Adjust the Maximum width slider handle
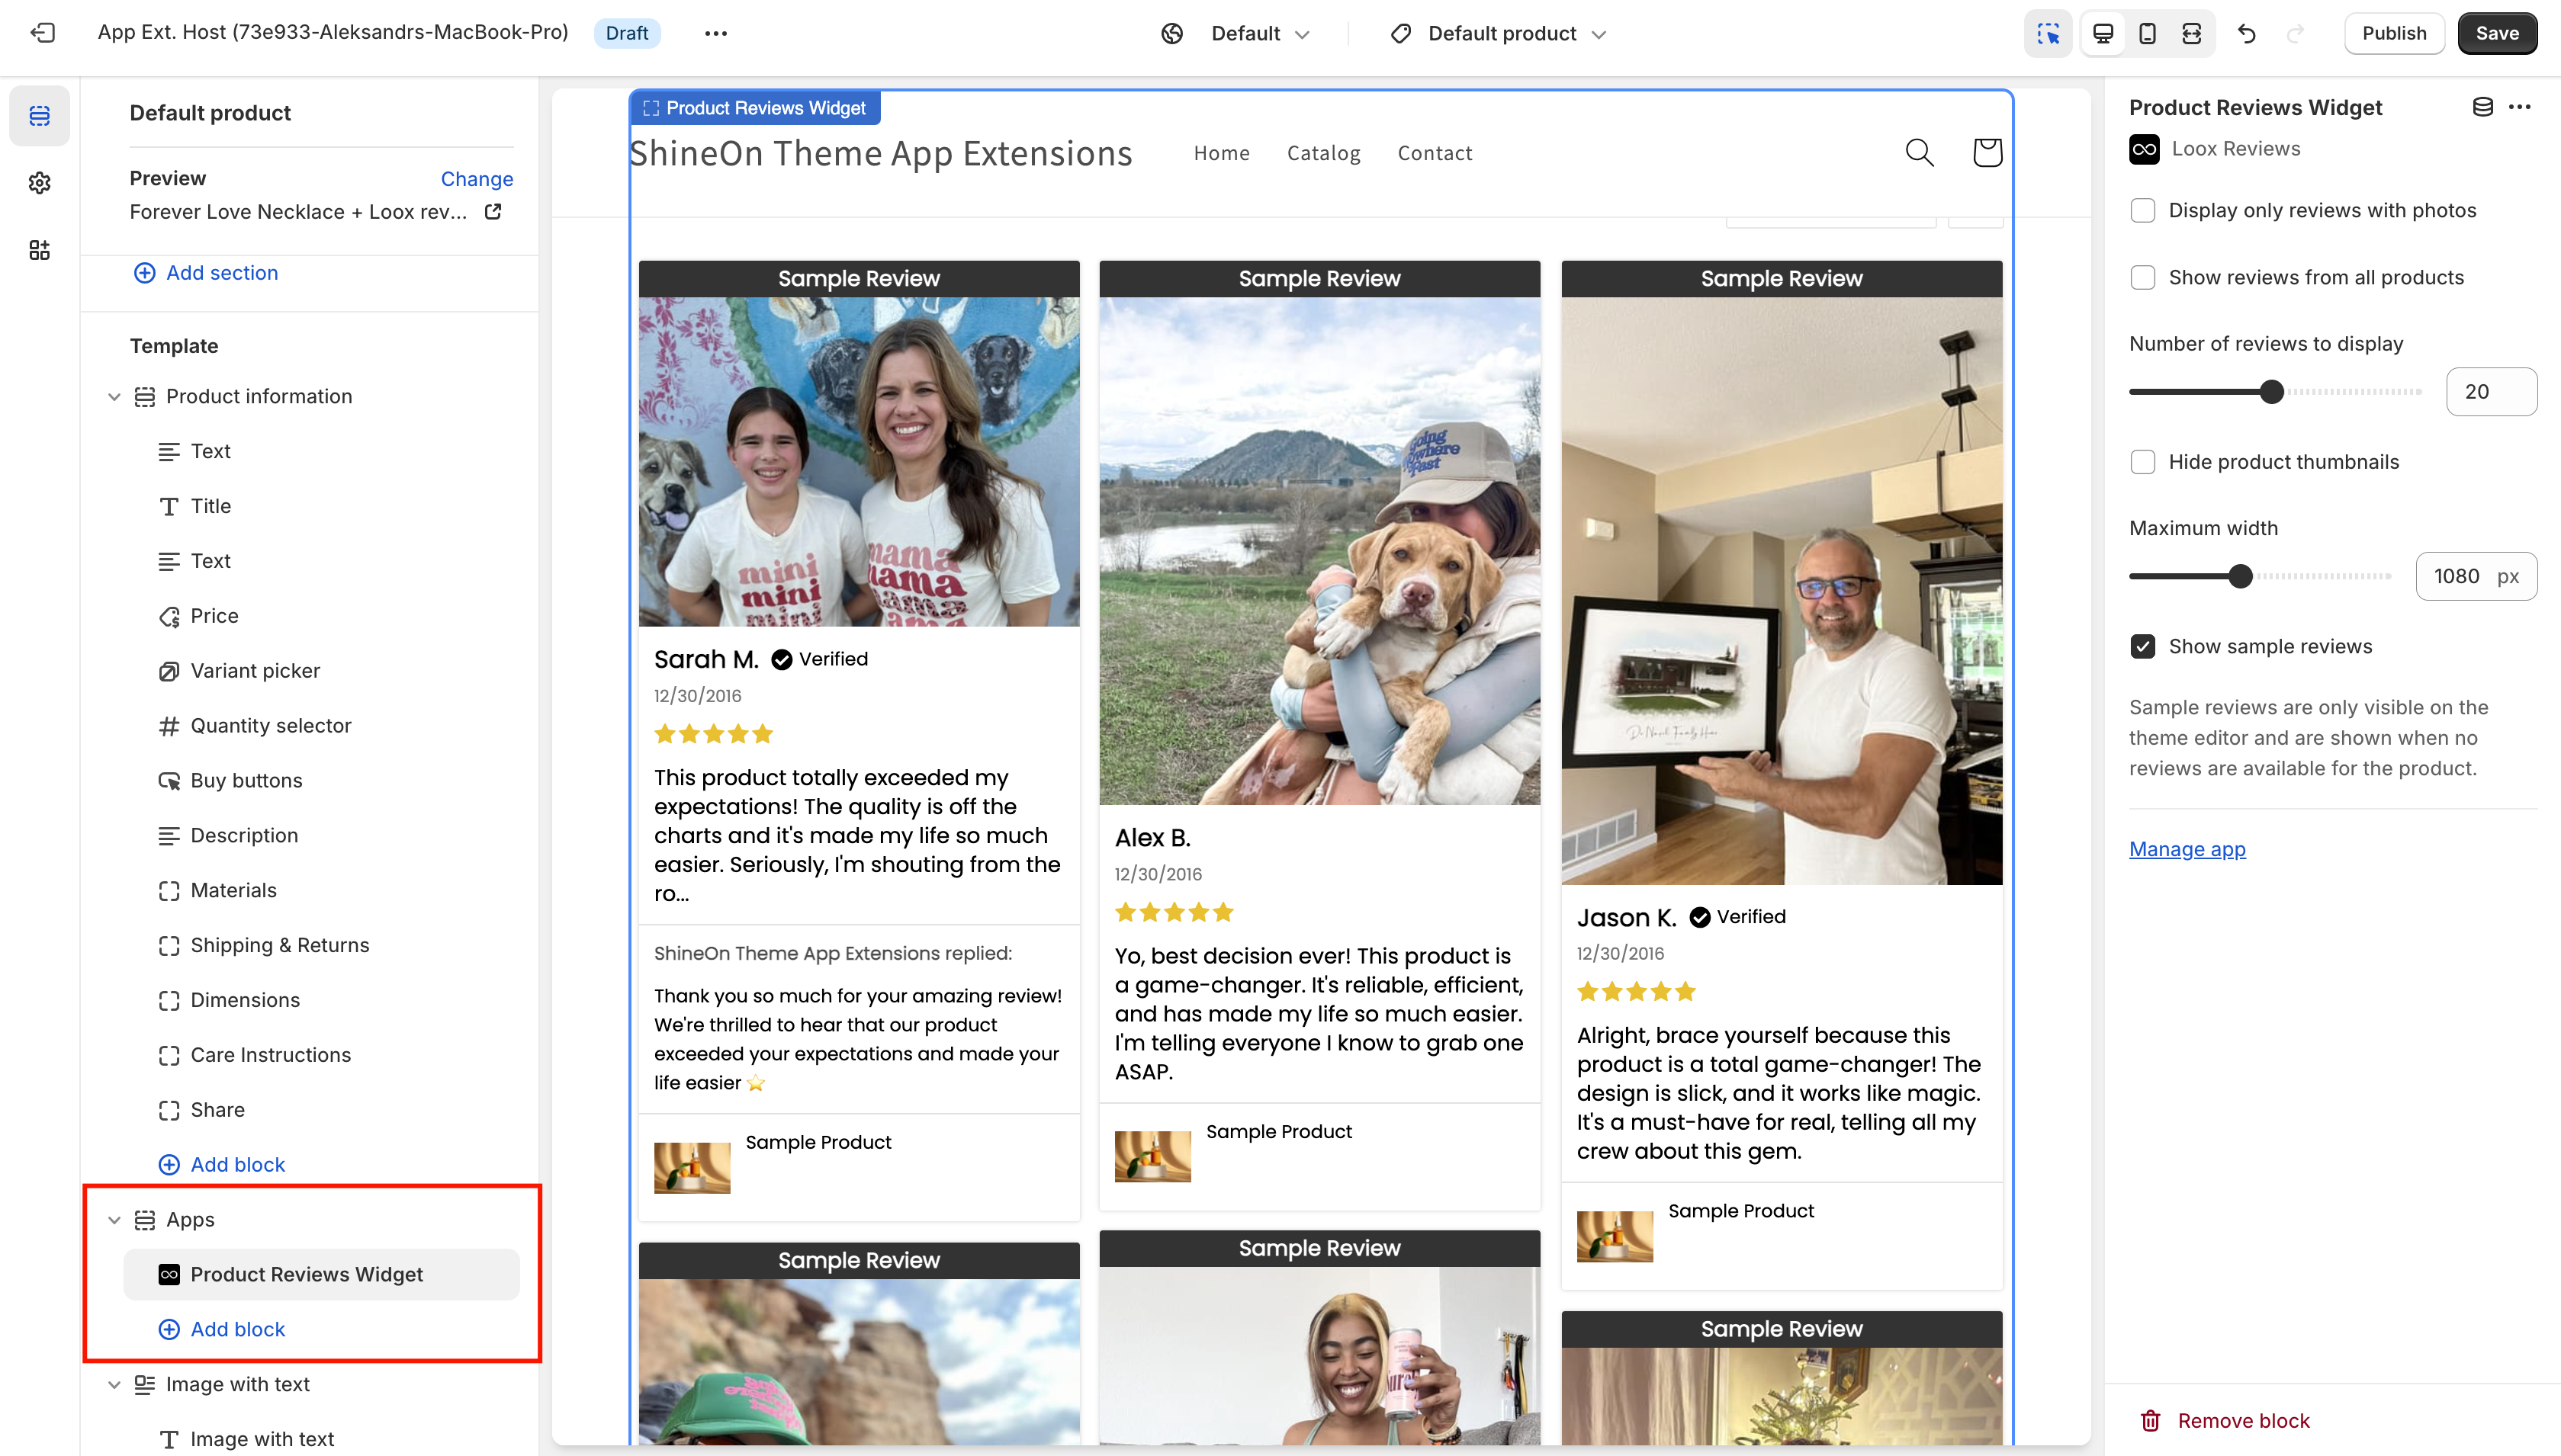 click(x=2241, y=577)
